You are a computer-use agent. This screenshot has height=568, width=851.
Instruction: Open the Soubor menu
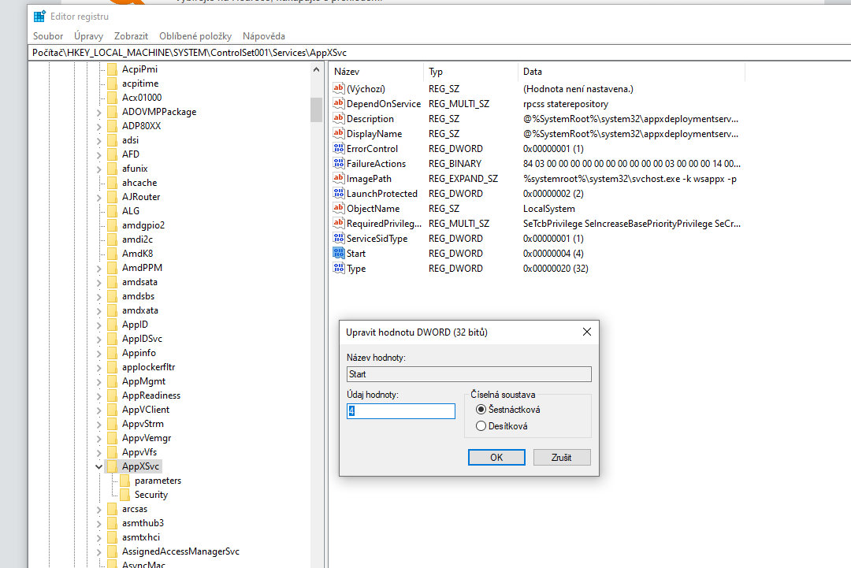pos(48,36)
